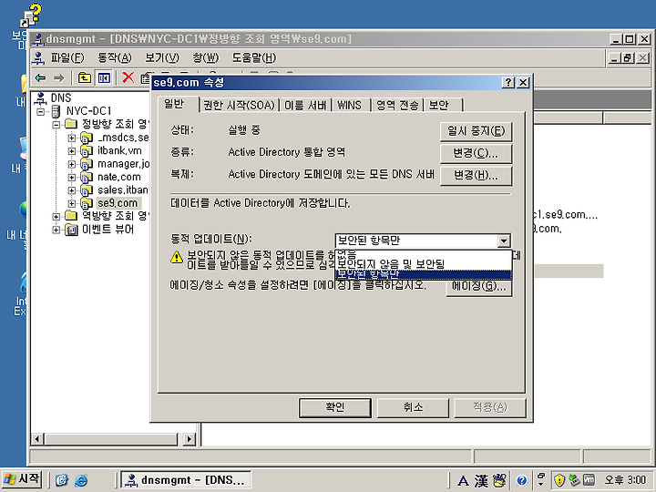The width and height of the screenshot is (656, 492).
Task: Open the 파일(F) menu
Action: click(67, 57)
